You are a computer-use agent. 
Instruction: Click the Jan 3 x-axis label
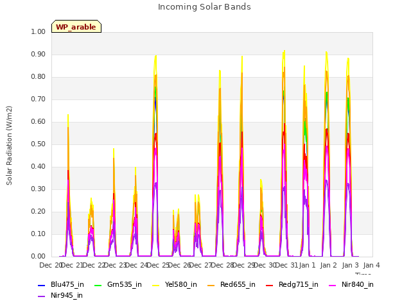click(350, 265)
